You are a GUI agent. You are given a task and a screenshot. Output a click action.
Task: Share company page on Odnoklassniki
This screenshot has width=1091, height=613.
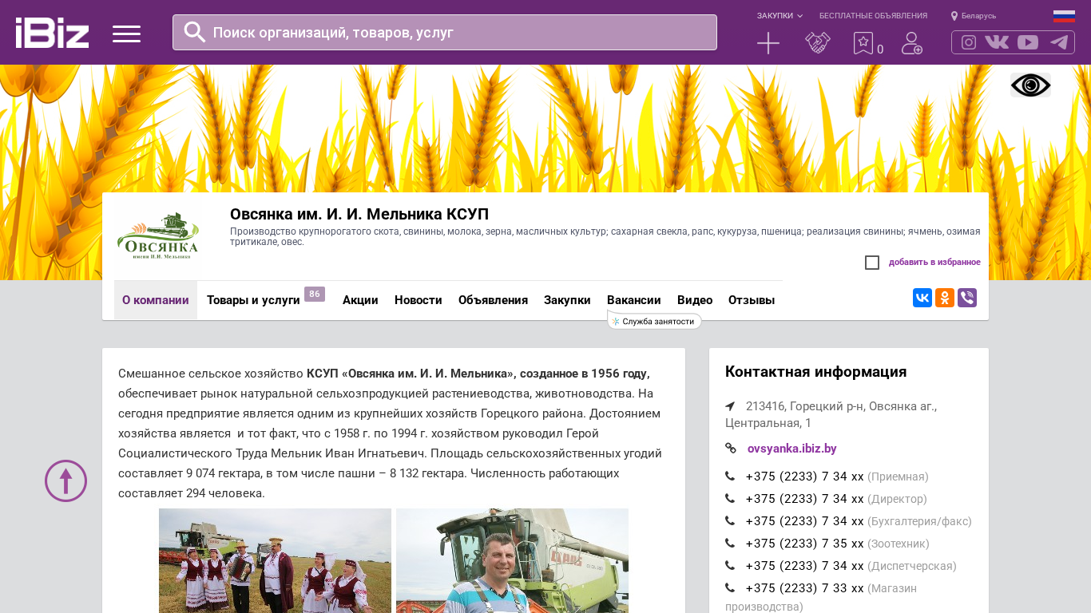click(x=945, y=298)
